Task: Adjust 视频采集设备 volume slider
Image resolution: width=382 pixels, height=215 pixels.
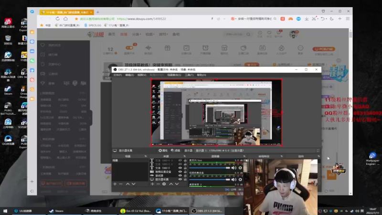Action: pos(210,180)
